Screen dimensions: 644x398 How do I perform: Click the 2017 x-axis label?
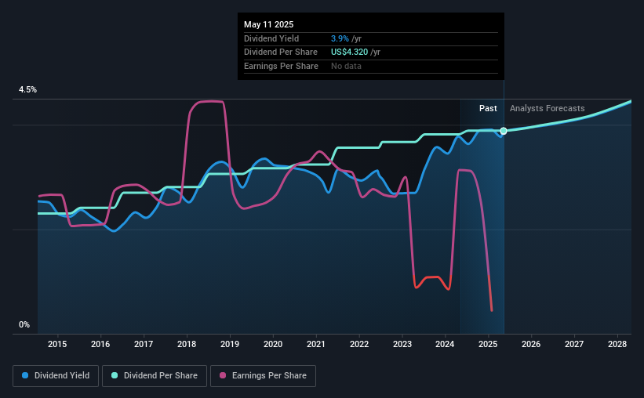144,344
